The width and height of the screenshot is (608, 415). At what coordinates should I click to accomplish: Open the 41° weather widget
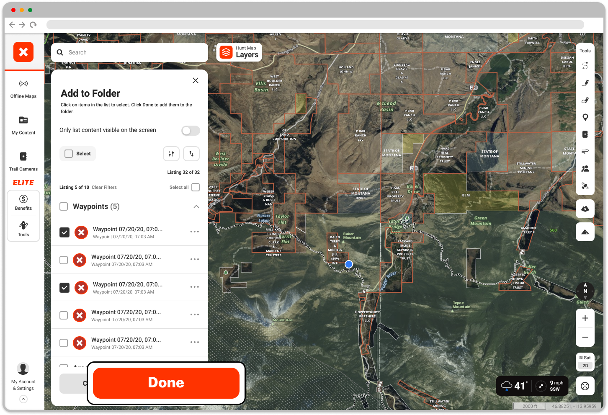pyautogui.click(x=515, y=386)
